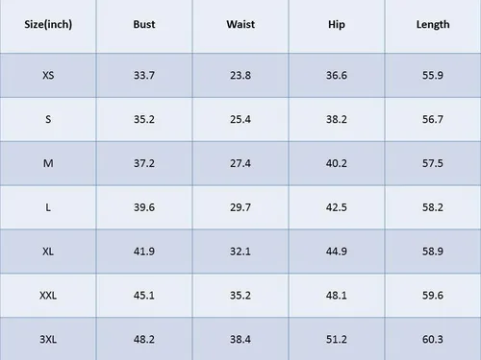Select the XS size row label
Viewport: 481px width, 360px height.
click(48, 75)
